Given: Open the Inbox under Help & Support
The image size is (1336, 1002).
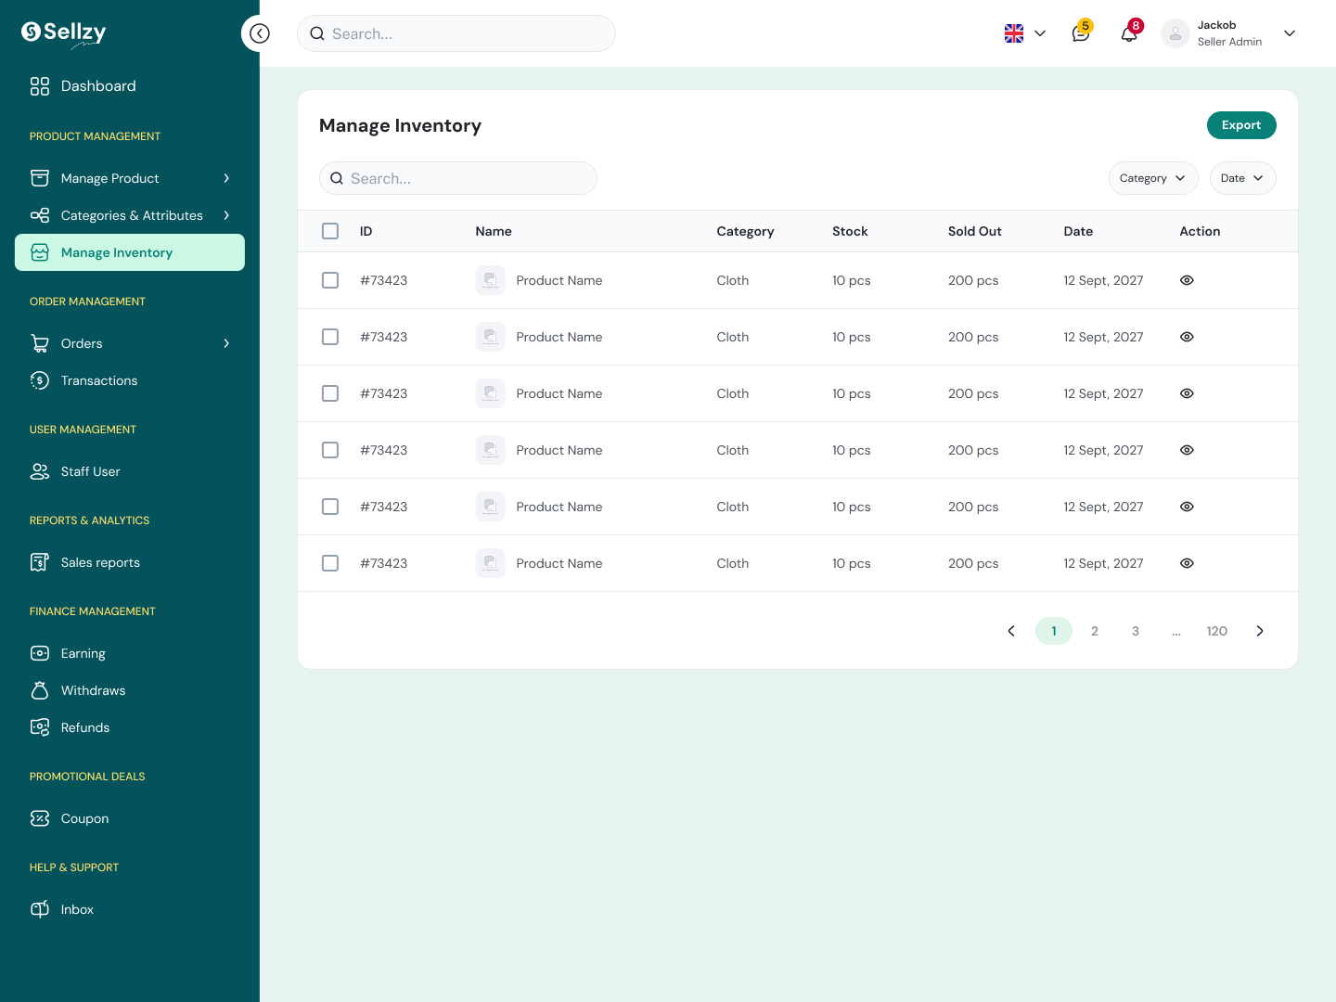Looking at the screenshot, I should pos(77,909).
